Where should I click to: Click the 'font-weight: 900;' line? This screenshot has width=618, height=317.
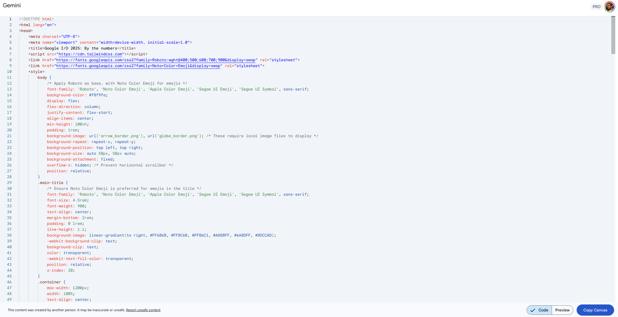(66, 206)
